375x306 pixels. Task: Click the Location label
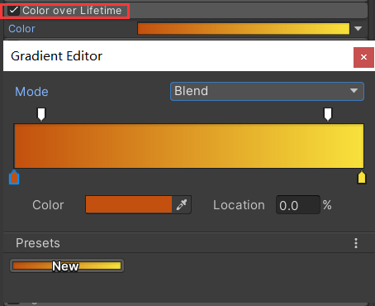[239, 205]
